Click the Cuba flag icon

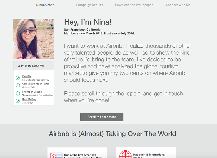click(56, 155)
